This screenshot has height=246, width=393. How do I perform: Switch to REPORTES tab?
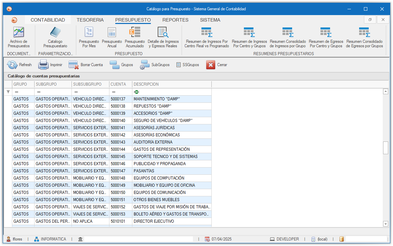175,20
